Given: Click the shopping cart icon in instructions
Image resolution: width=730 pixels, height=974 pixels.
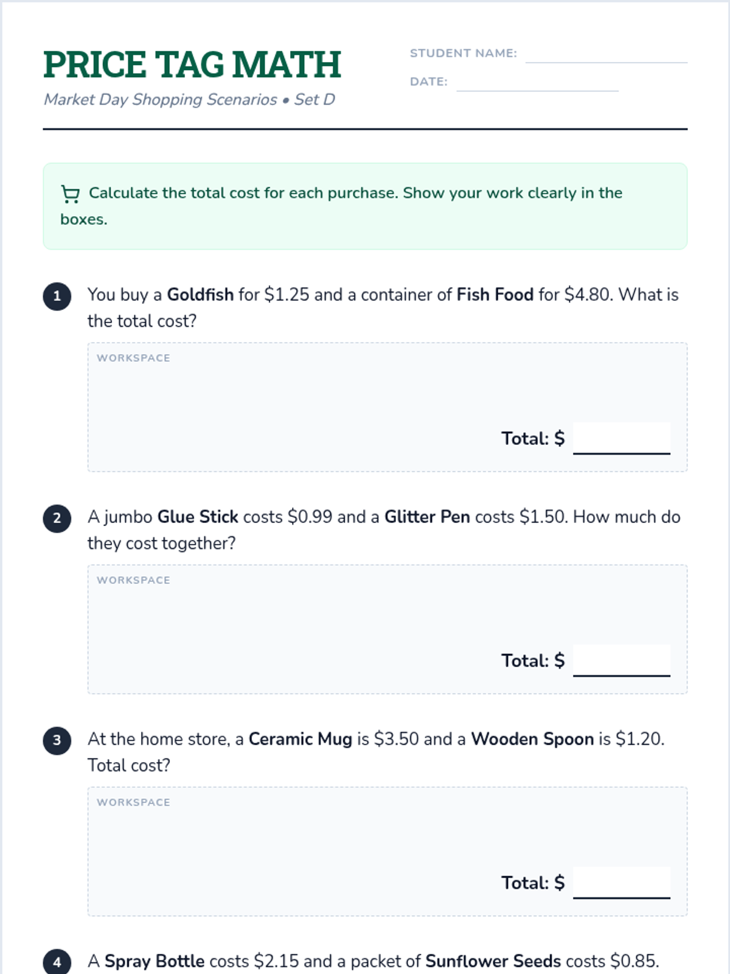Looking at the screenshot, I should tap(71, 194).
